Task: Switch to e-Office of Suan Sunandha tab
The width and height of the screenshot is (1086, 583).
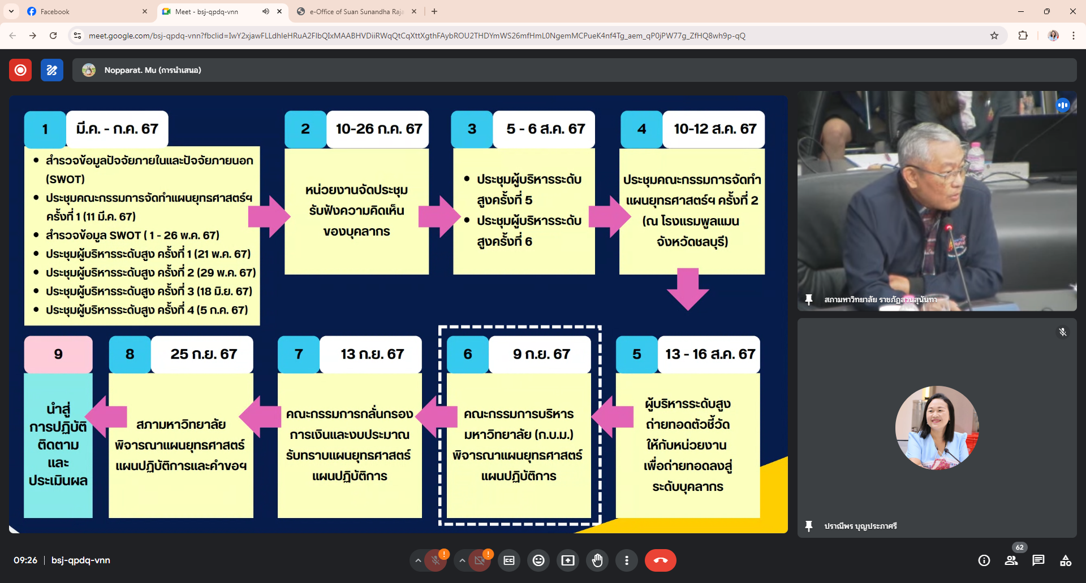Action: (356, 11)
